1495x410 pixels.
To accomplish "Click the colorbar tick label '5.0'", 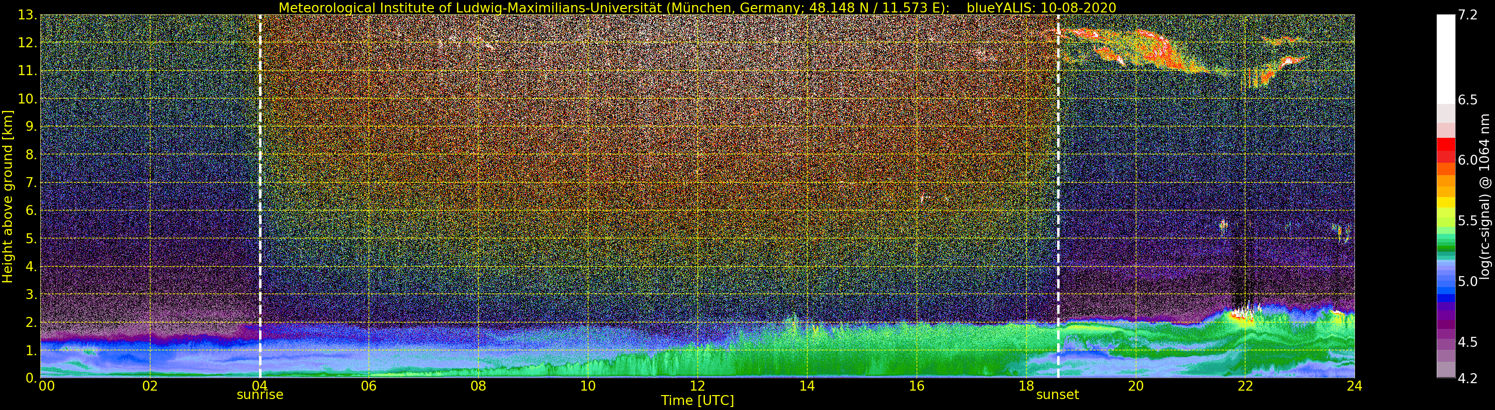I will 1468,281.
